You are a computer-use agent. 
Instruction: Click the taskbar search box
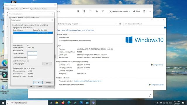tap(27, 103)
